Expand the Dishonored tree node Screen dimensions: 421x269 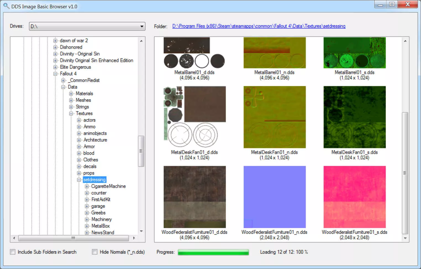pos(55,47)
